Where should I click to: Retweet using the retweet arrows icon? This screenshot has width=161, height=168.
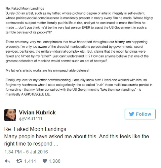coord(19,161)
